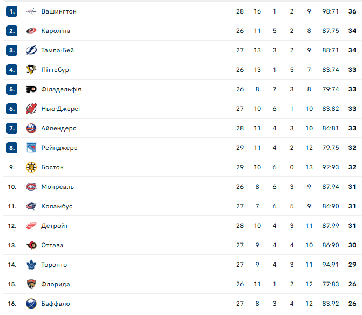Click the Detroit Red Wings logo
Screen dimensions: 362x315
pyautogui.click(x=31, y=226)
